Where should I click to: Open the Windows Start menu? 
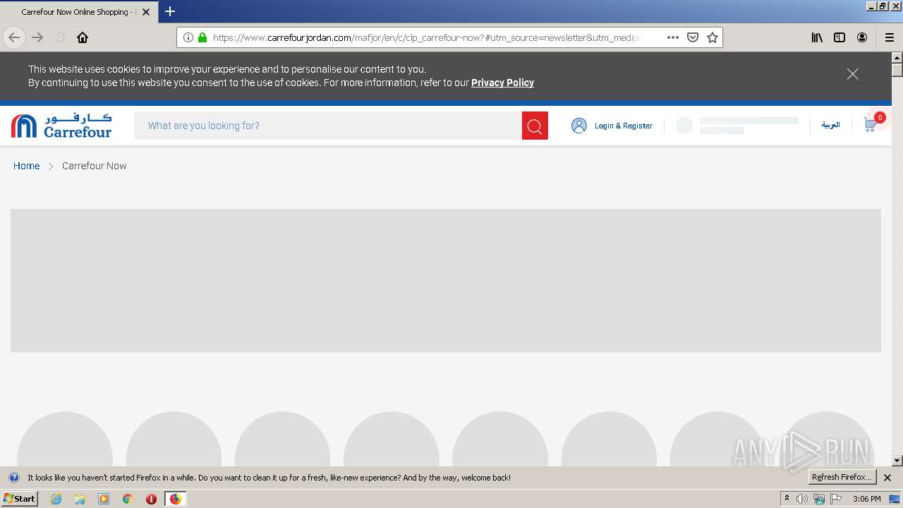[19, 499]
